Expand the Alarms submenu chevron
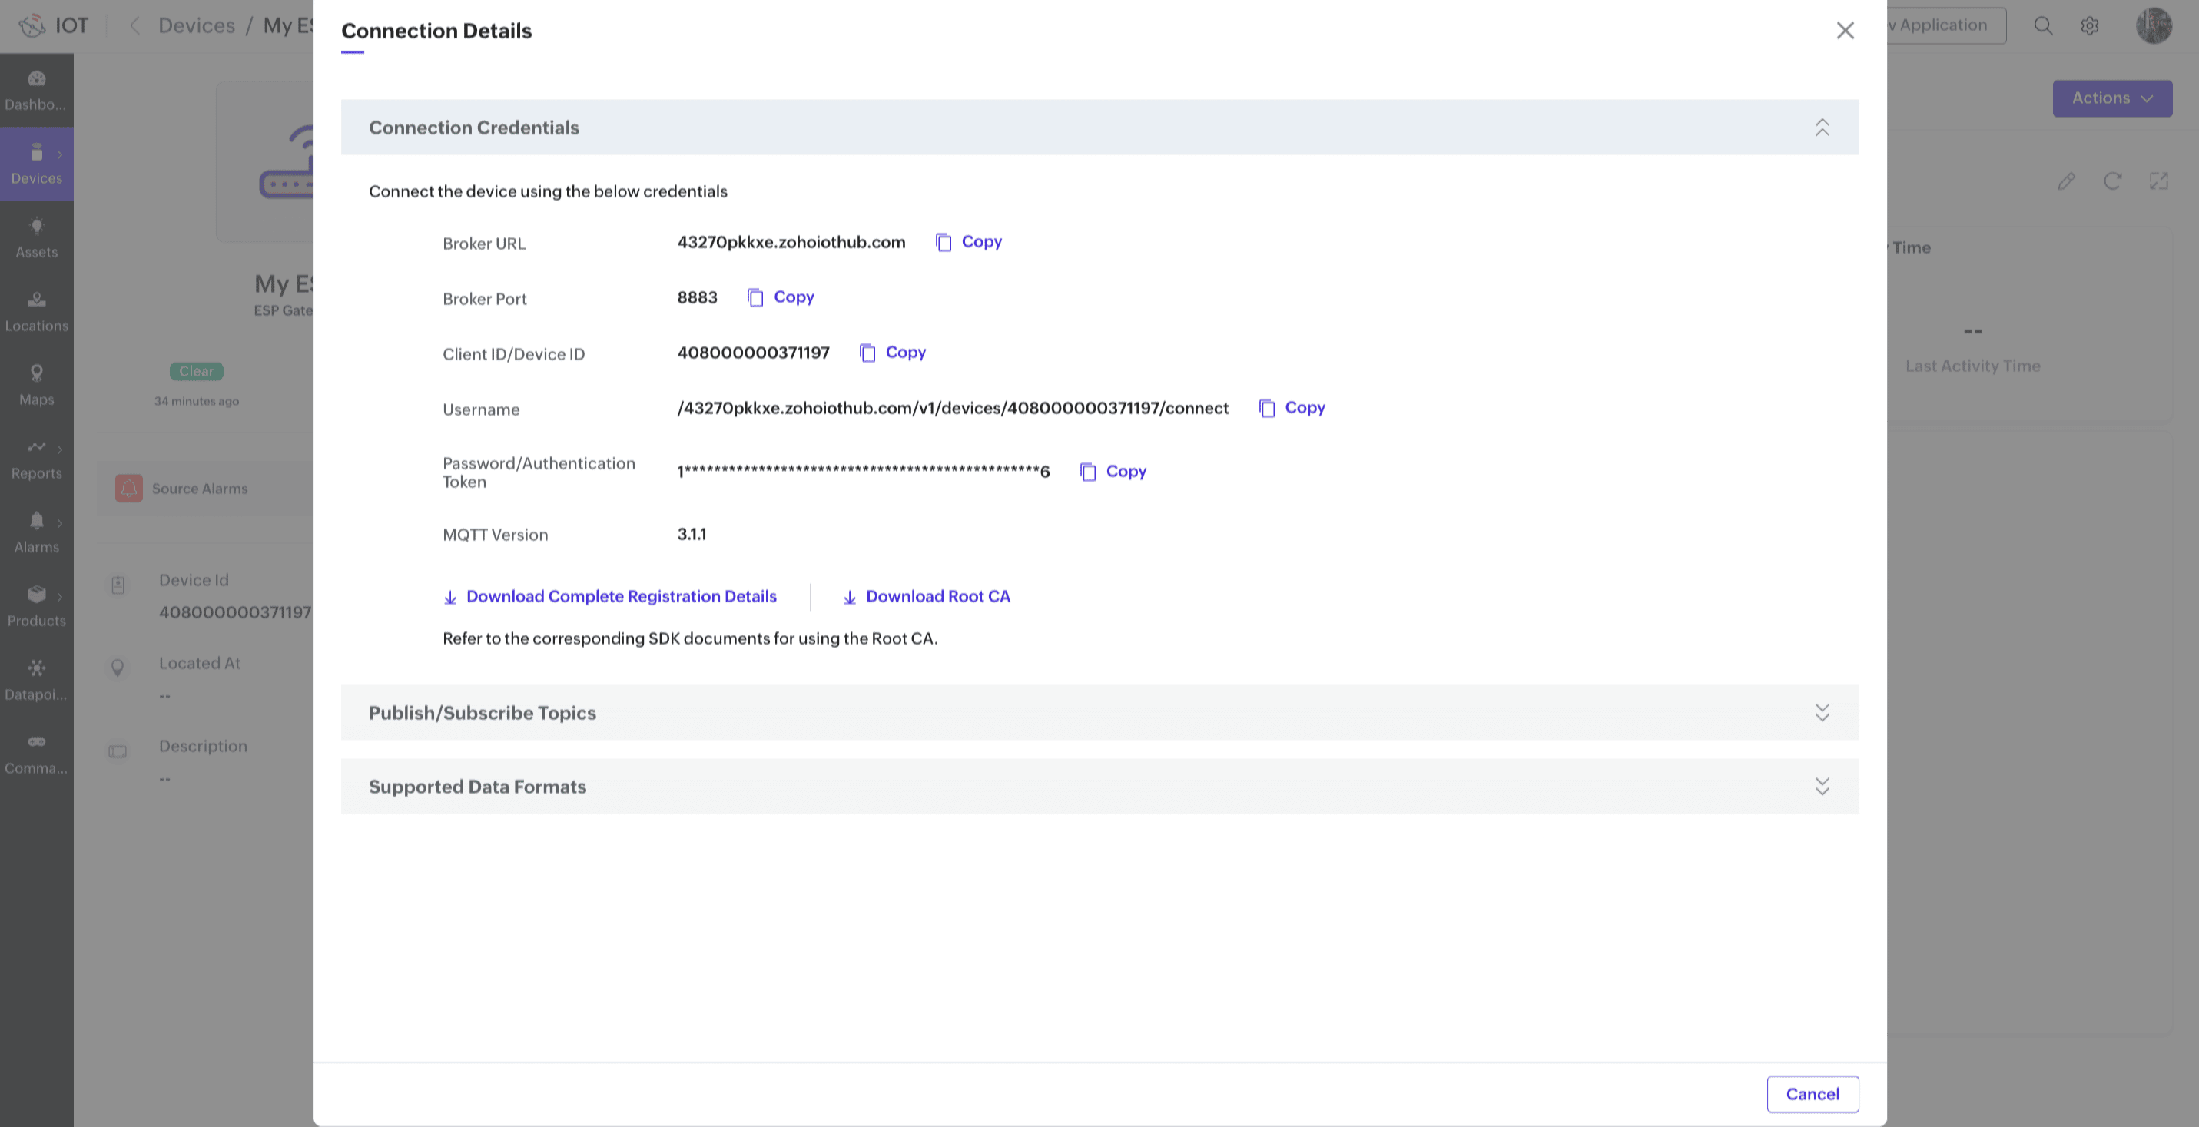The width and height of the screenshot is (2199, 1127). click(60, 522)
